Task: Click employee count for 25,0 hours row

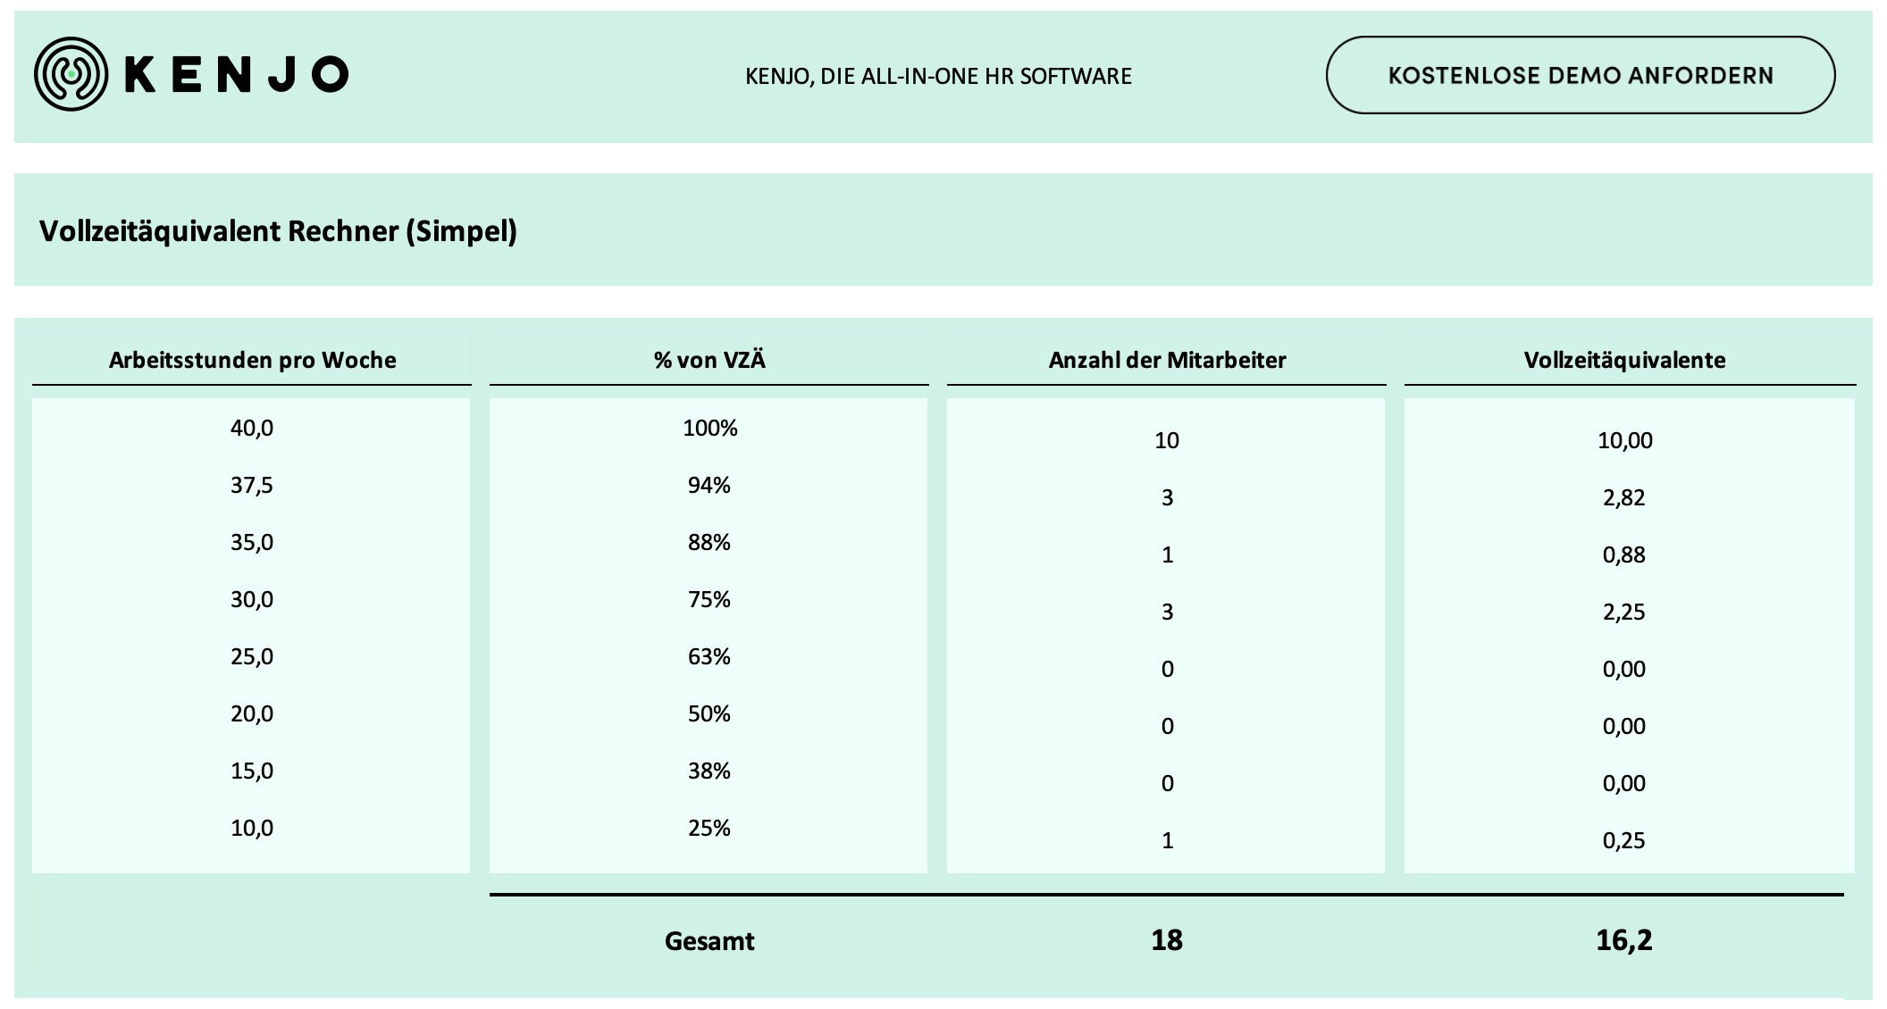Action: point(1167,669)
